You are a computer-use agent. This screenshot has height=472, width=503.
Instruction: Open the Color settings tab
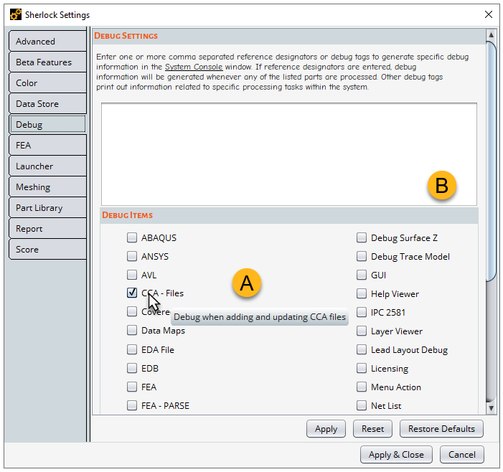[x=47, y=82]
